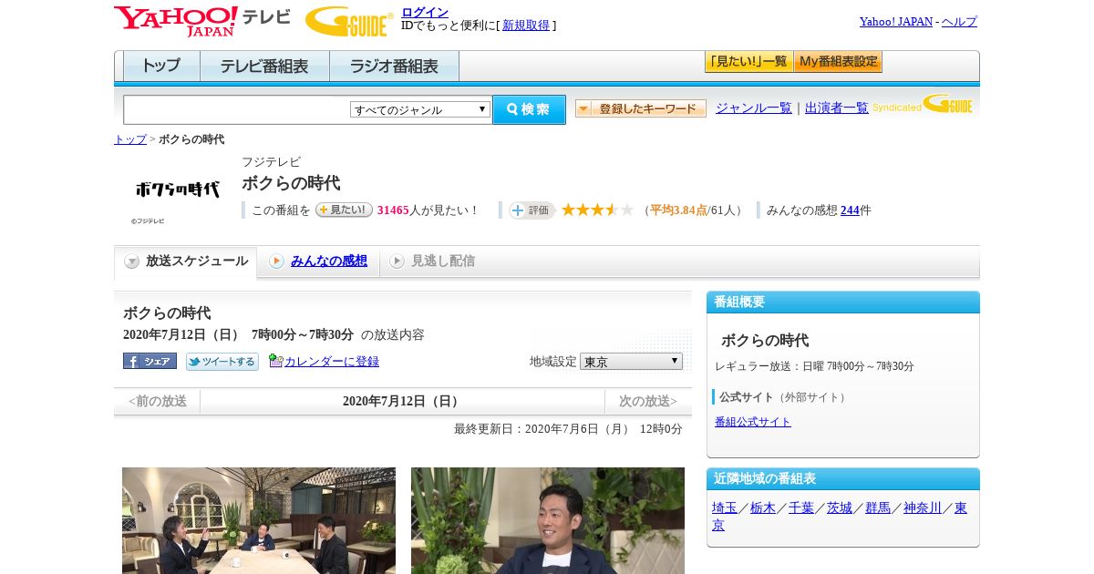Select 埼玉 in nearby regions

coord(725,507)
